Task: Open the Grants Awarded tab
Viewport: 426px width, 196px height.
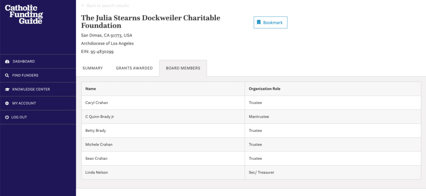Action: click(x=134, y=68)
